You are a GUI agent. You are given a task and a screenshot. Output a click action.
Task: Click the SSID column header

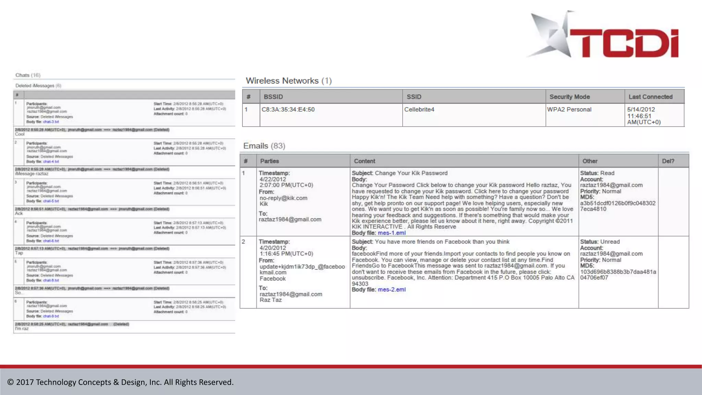414,97
